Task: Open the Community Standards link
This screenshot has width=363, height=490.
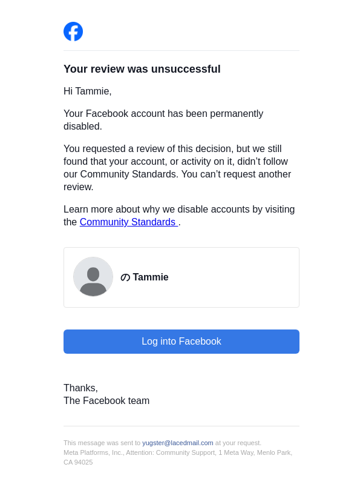Action: (128, 222)
